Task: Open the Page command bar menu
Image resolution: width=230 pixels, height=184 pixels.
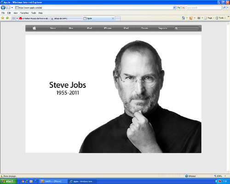Action: tap(209, 18)
